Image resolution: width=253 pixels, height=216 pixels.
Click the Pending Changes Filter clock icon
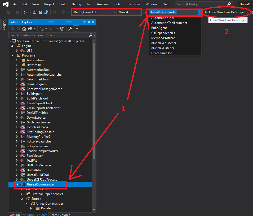42,29
